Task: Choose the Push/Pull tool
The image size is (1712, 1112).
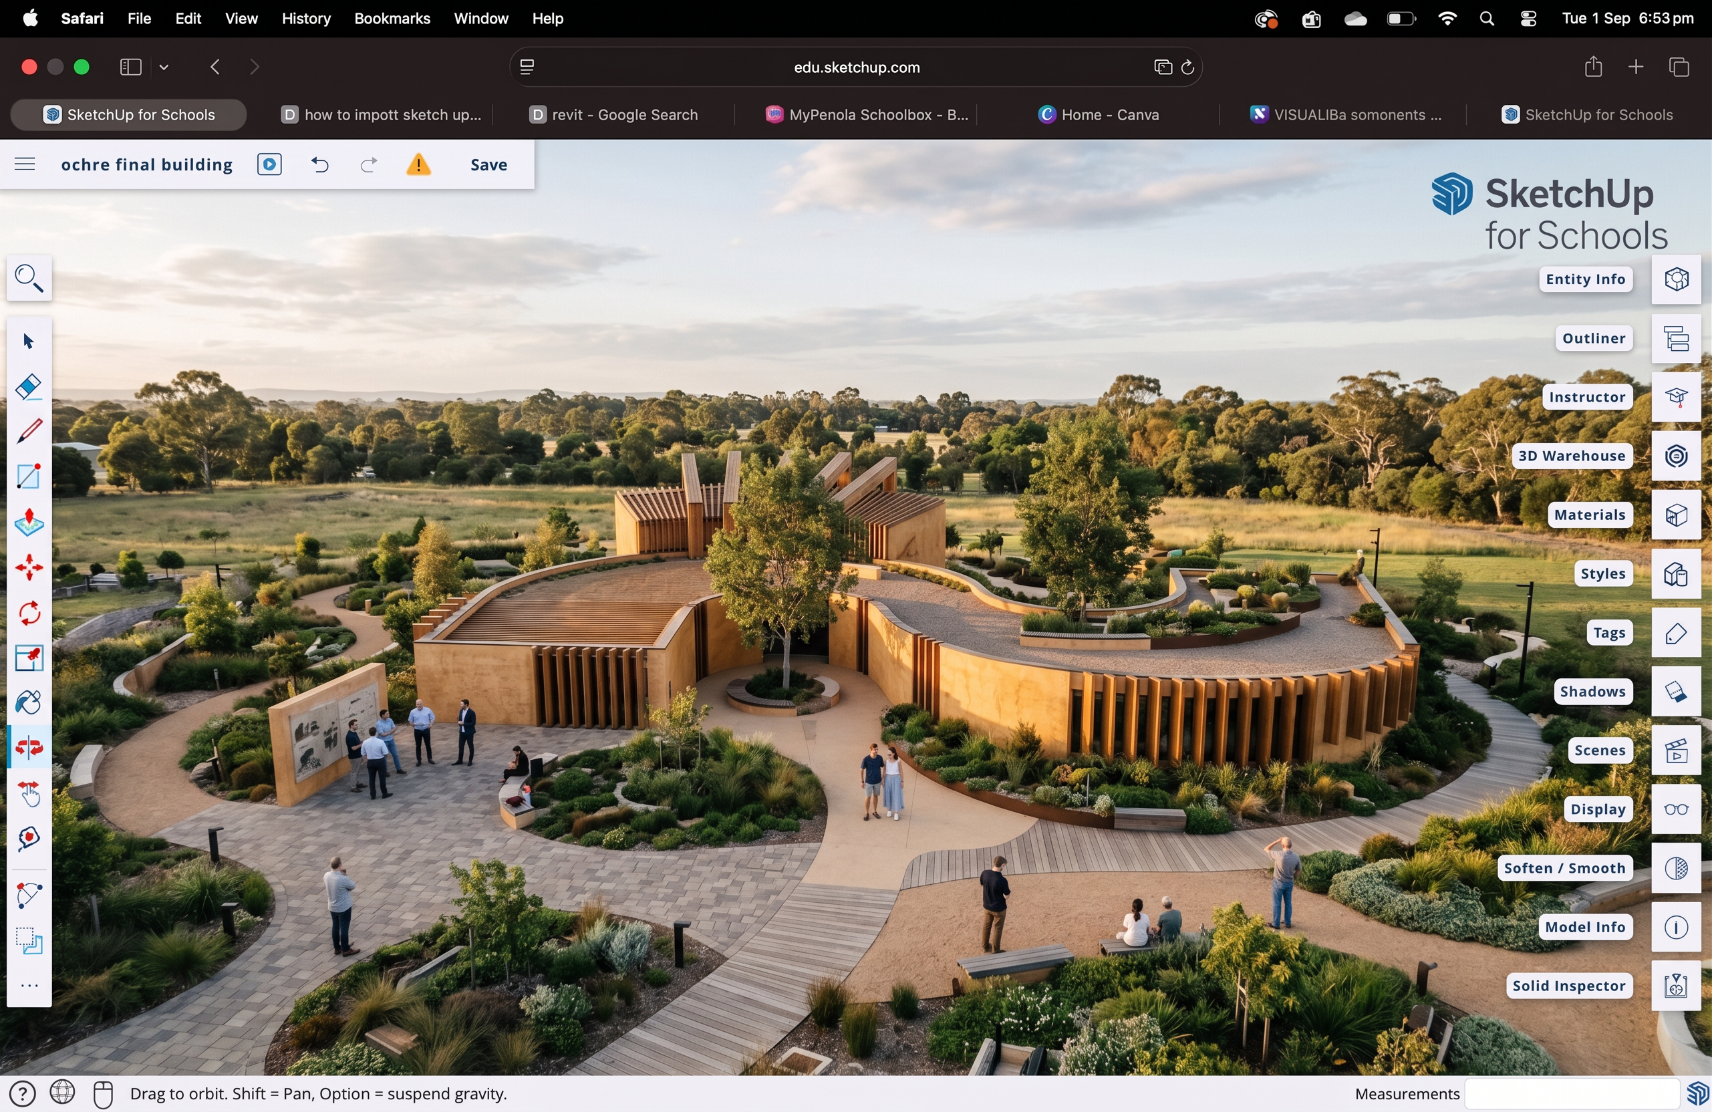Action: pos(29,523)
